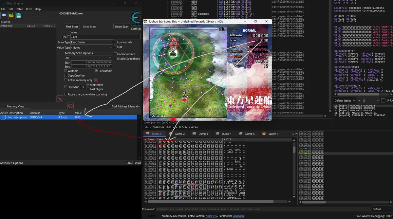
Task: Toggle the Fast Scan checkbox
Action: (x=66, y=87)
